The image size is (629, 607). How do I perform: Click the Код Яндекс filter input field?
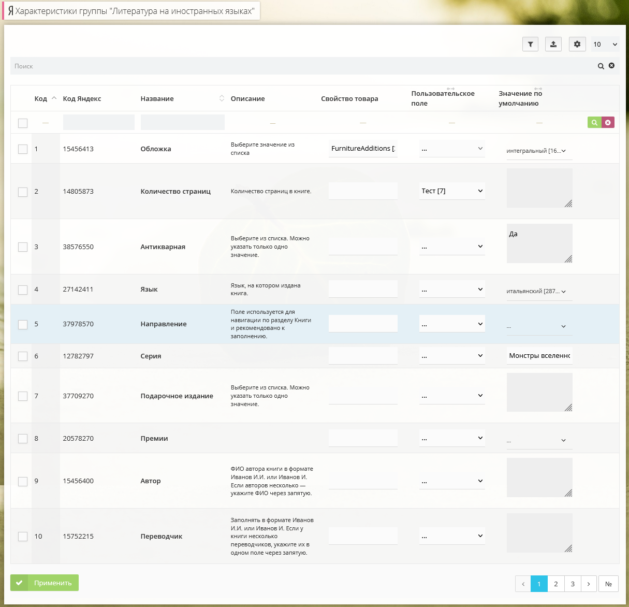click(x=98, y=123)
